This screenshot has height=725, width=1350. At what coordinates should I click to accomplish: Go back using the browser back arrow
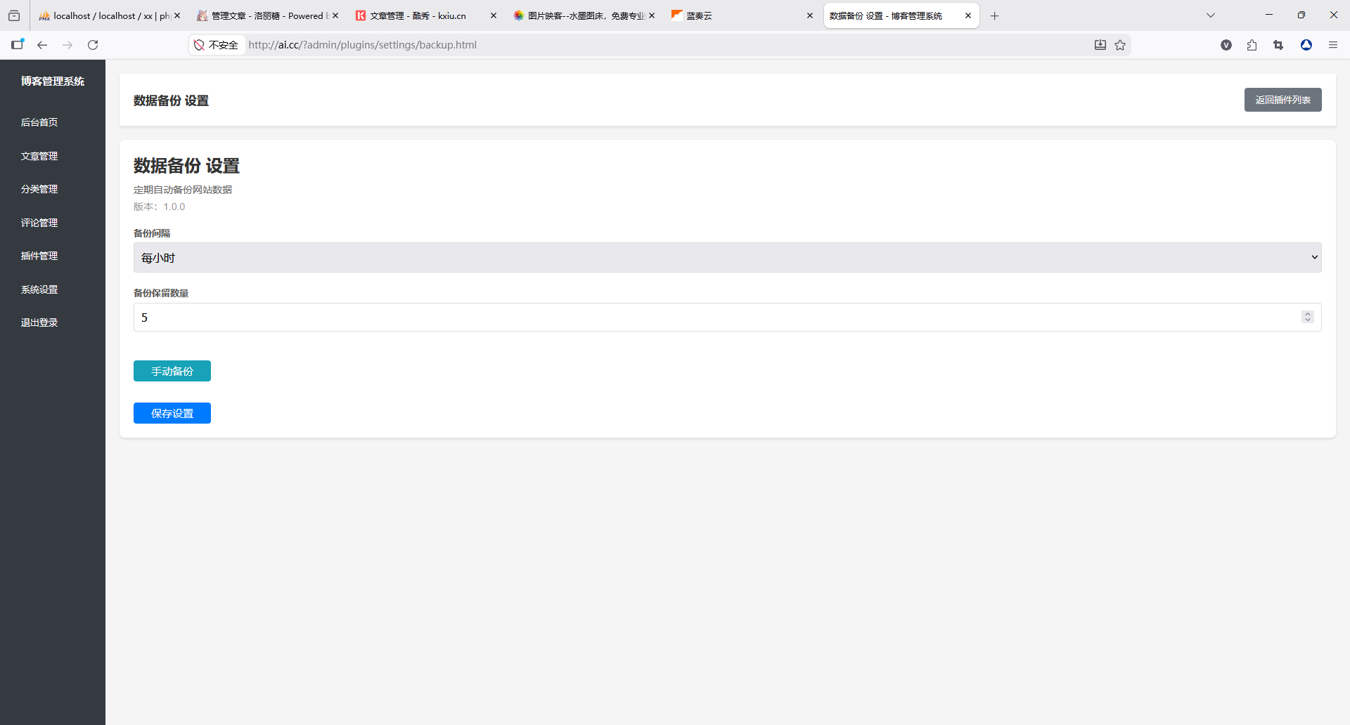point(42,45)
